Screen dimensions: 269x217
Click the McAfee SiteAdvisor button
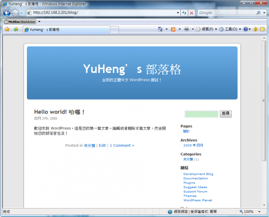pos(20,21)
